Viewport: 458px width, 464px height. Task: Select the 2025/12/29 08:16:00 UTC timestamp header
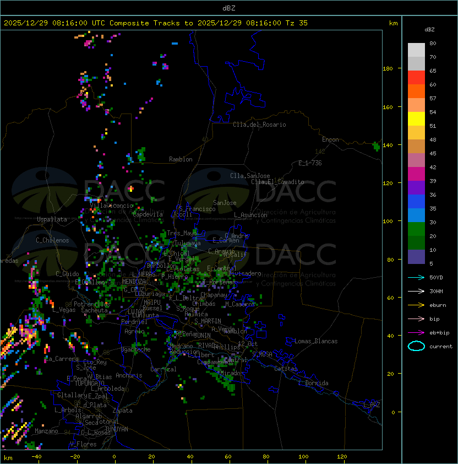click(x=54, y=23)
